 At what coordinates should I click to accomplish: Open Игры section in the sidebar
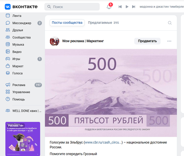pos(16,59)
